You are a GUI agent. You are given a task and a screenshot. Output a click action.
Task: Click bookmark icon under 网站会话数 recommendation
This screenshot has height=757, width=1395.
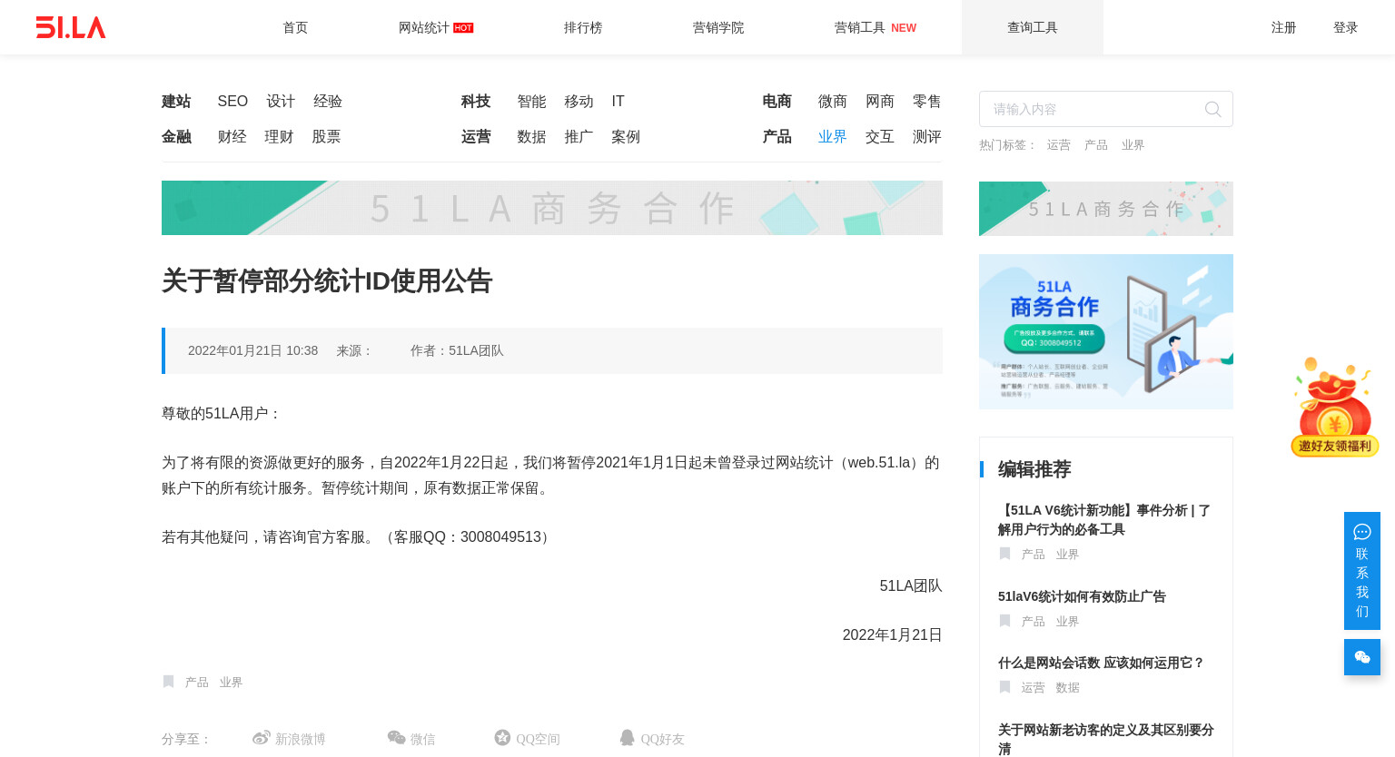[x=1004, y=687]
